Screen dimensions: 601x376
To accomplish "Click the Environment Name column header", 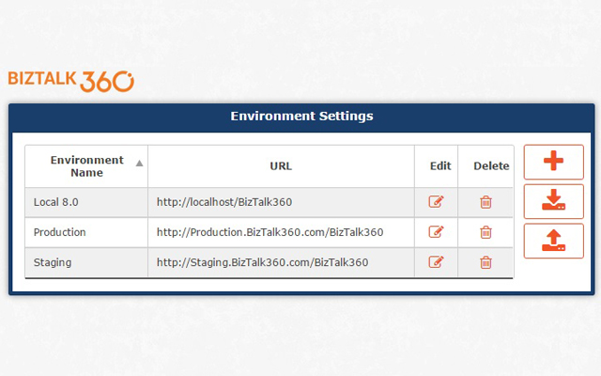I will click(x=86, y=166).
